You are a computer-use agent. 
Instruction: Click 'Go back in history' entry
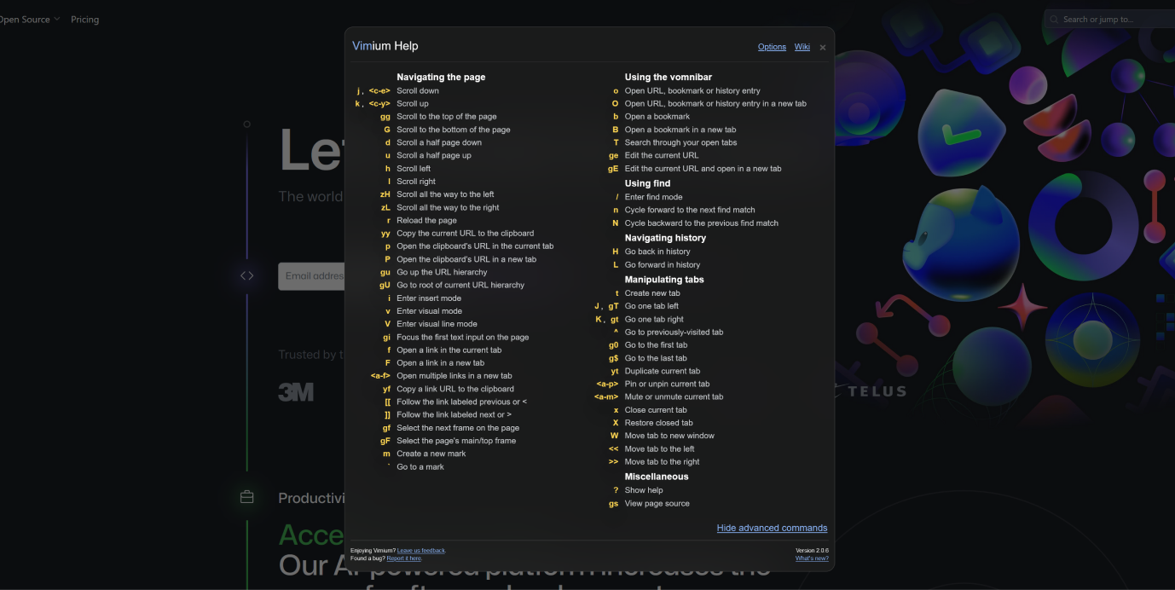pos(657,252)
